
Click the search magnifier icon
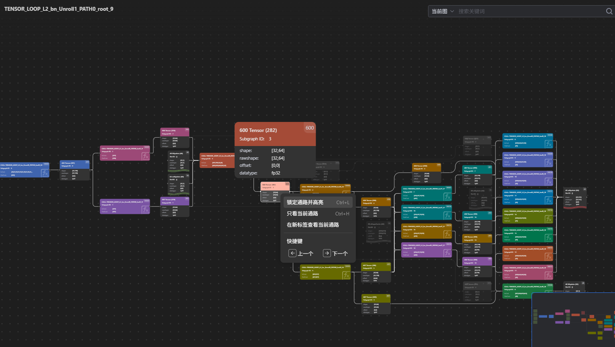click(x=609, y=11)
